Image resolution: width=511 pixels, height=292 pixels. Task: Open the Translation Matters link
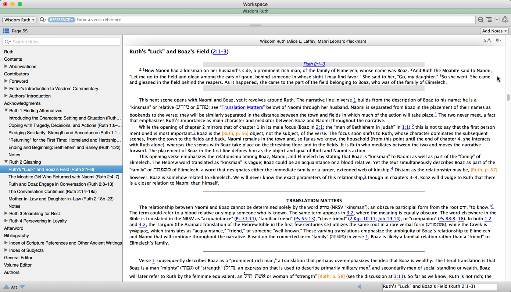click(x=242, y=107)
